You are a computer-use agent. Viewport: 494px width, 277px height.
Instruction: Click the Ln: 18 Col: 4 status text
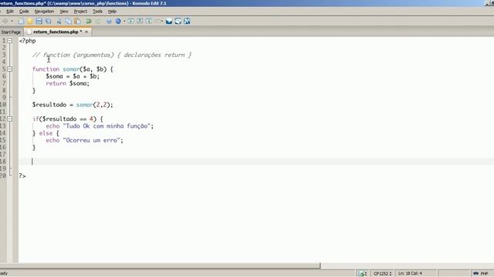pyautogui.click(x=410, y=274)
